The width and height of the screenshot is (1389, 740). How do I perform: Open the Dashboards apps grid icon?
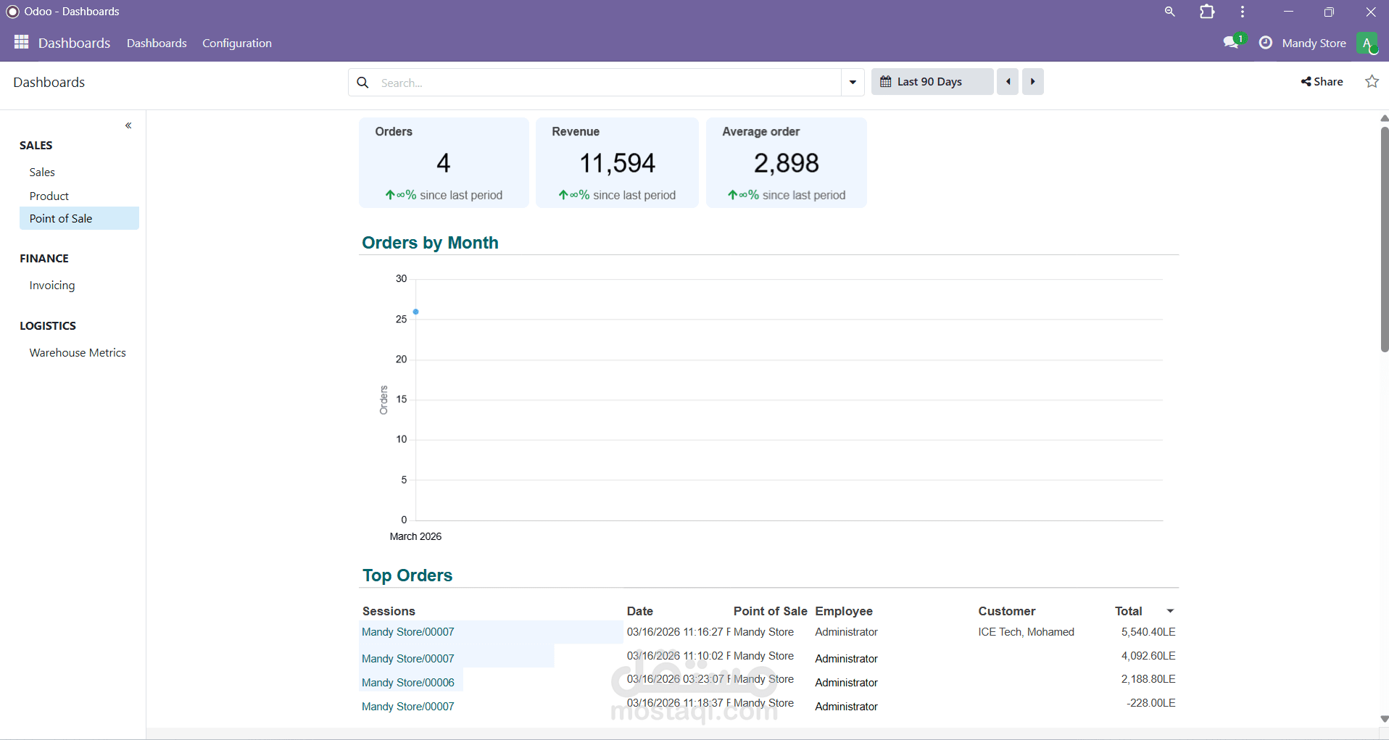21,42
